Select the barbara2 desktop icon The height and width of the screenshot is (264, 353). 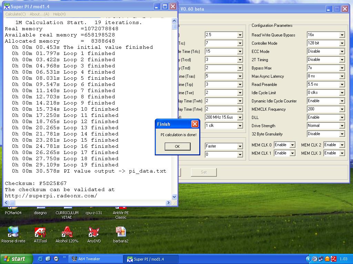click(121, 234)
